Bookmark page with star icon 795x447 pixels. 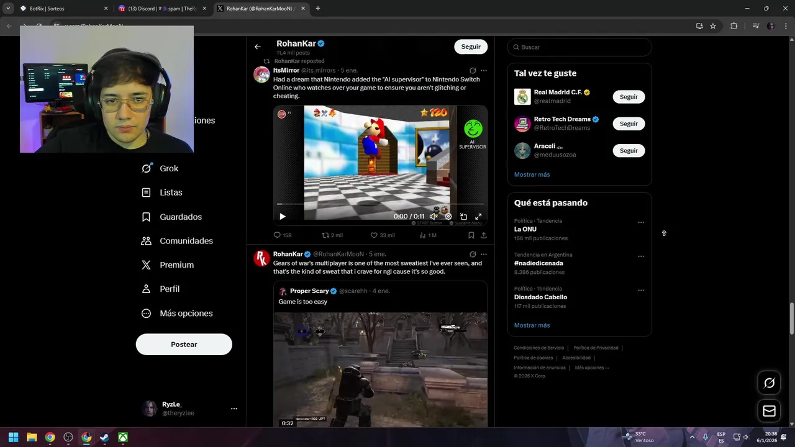pos(713,26)
